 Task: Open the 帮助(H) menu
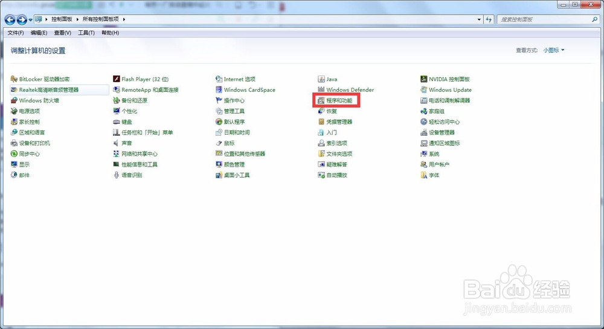(x=110, y=33)
